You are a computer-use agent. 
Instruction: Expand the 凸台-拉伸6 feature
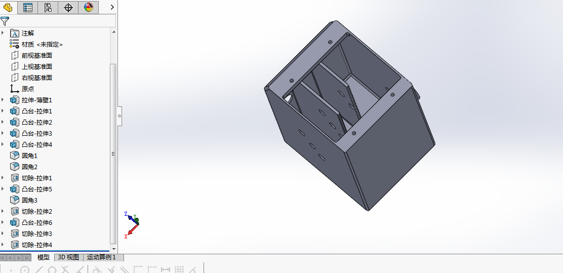(3, 222)
